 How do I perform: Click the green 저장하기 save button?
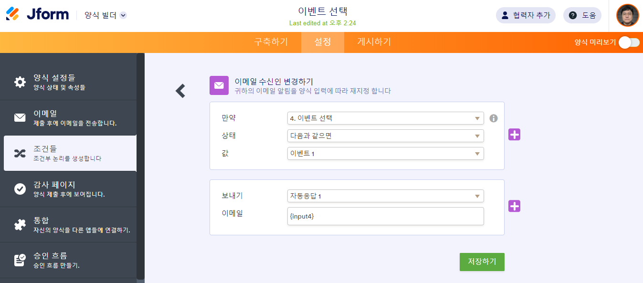[482, 262]
